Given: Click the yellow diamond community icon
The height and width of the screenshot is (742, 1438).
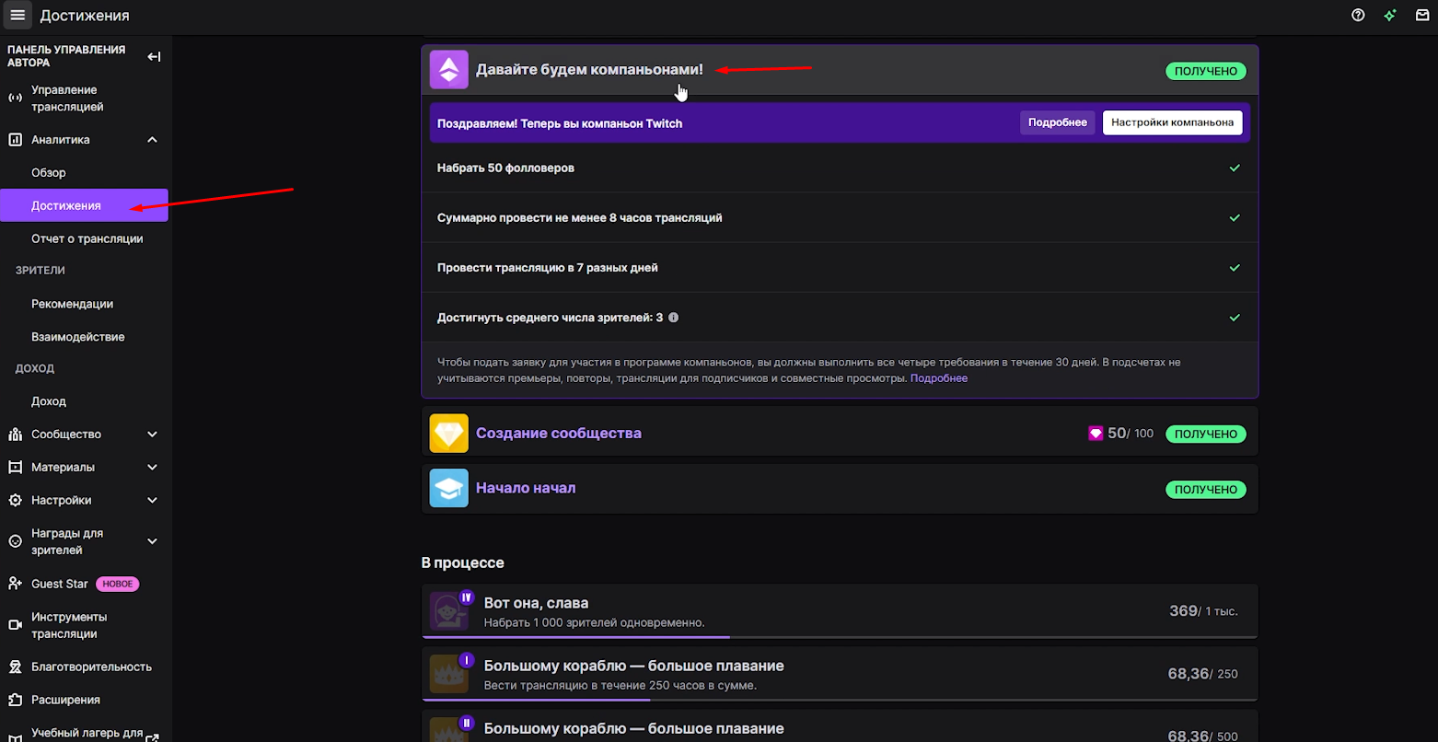Looking at the screenshot, I should (449, 433).
